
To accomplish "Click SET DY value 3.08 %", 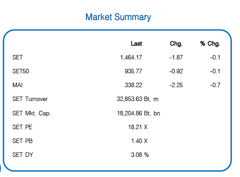I will coord(140,155).
